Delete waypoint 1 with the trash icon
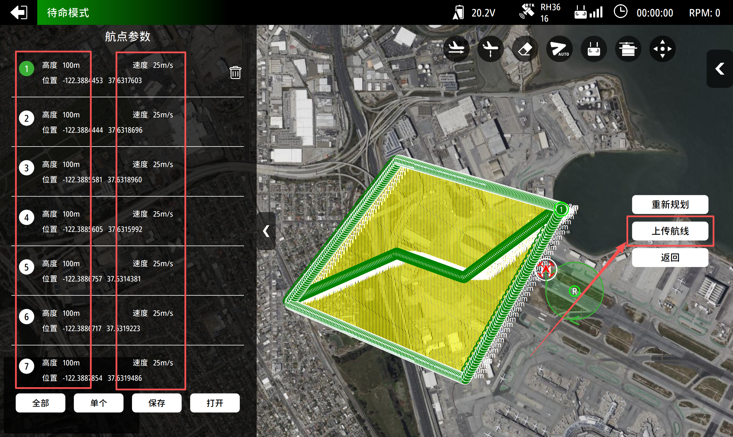 pyautogui.click(x=235, y=72)
